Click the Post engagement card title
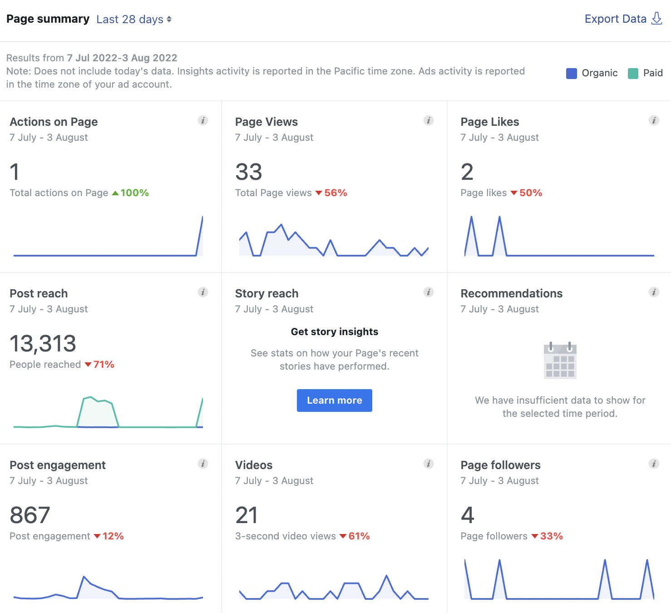Screen dimensions: 671x613 click(x=58, y=465)
